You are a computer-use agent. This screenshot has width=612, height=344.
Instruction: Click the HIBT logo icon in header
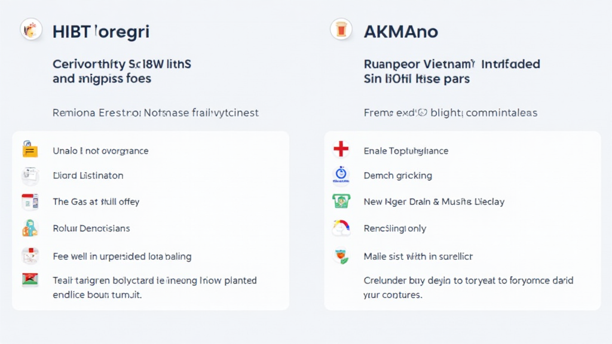(x=32, y=29)
